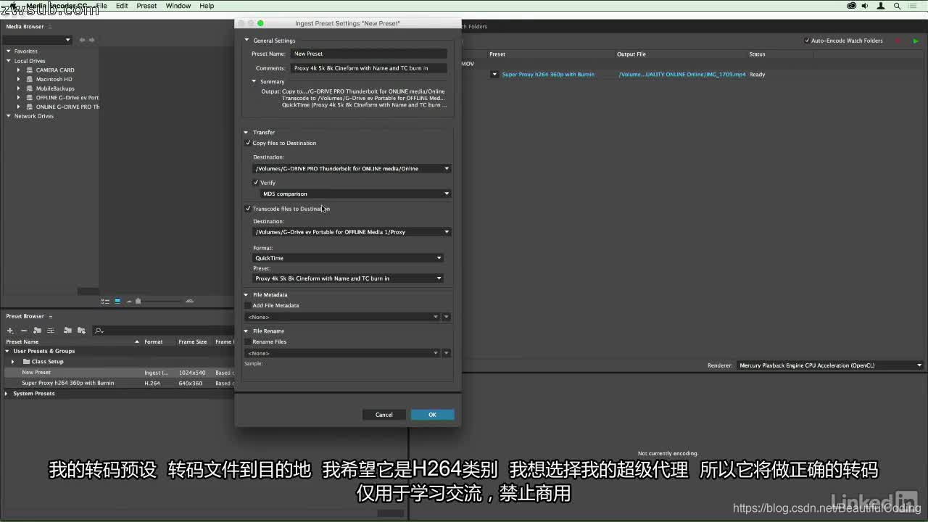Open Creative Cloud in the menu bar
The width and height of the screenshot is (928, 522).
pos(851,6)
